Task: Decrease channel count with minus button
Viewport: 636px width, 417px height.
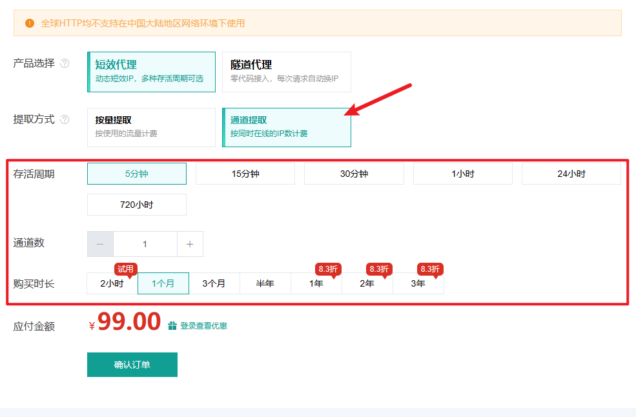Action: 100,244
